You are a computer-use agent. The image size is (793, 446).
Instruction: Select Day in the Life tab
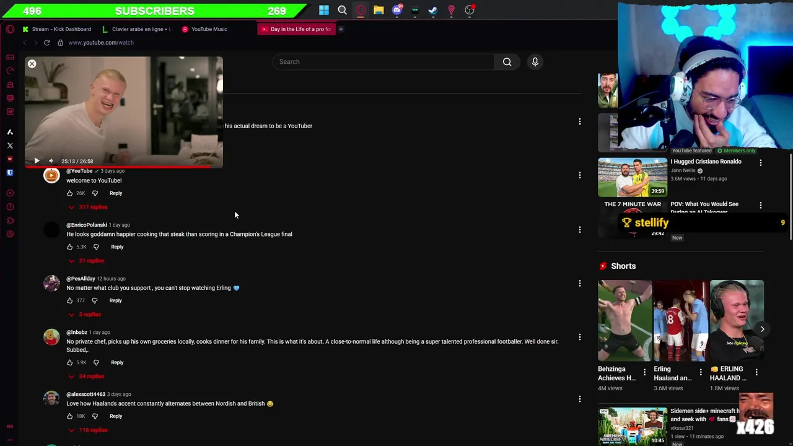[296, 29]
